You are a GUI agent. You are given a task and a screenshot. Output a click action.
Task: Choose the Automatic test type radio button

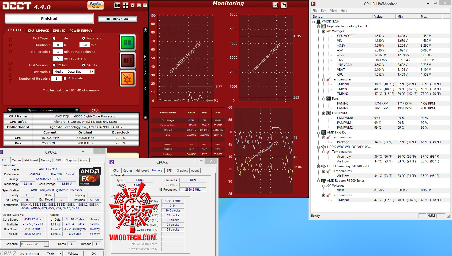point(84,38)
